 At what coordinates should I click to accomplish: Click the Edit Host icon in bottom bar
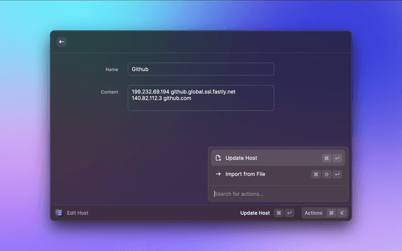pos(59,213)
